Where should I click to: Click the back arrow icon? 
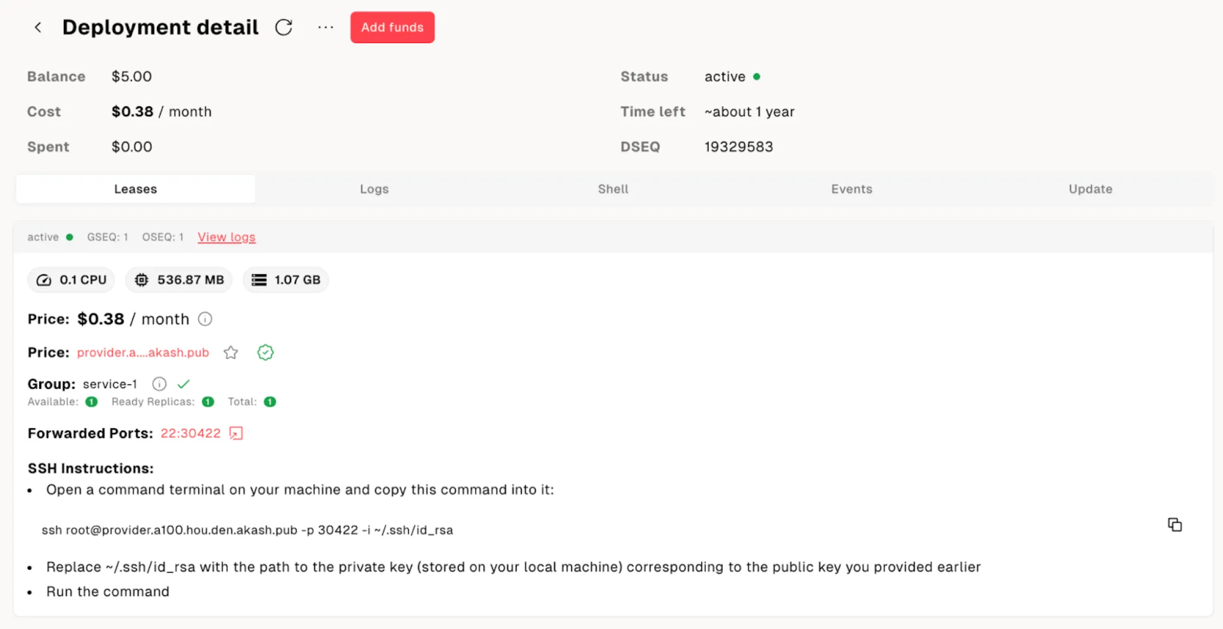(38, 27)
